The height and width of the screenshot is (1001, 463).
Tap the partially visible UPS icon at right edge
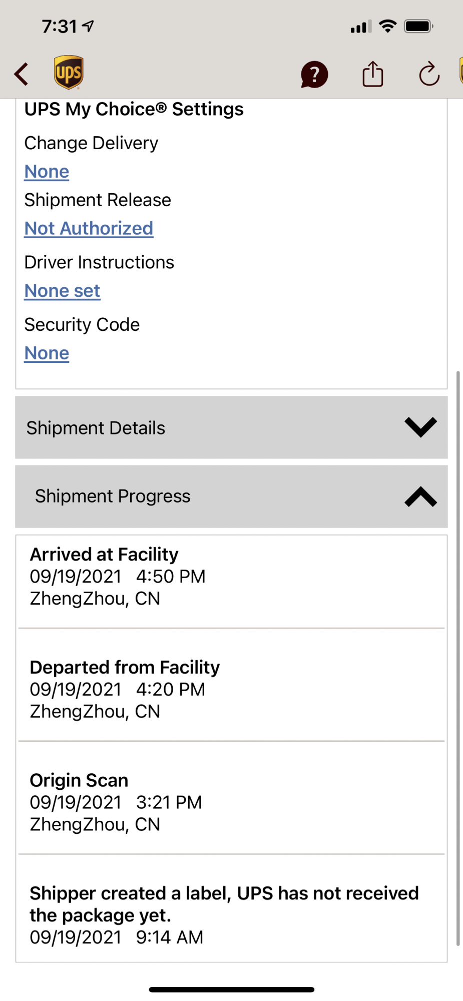coord(461,71)
